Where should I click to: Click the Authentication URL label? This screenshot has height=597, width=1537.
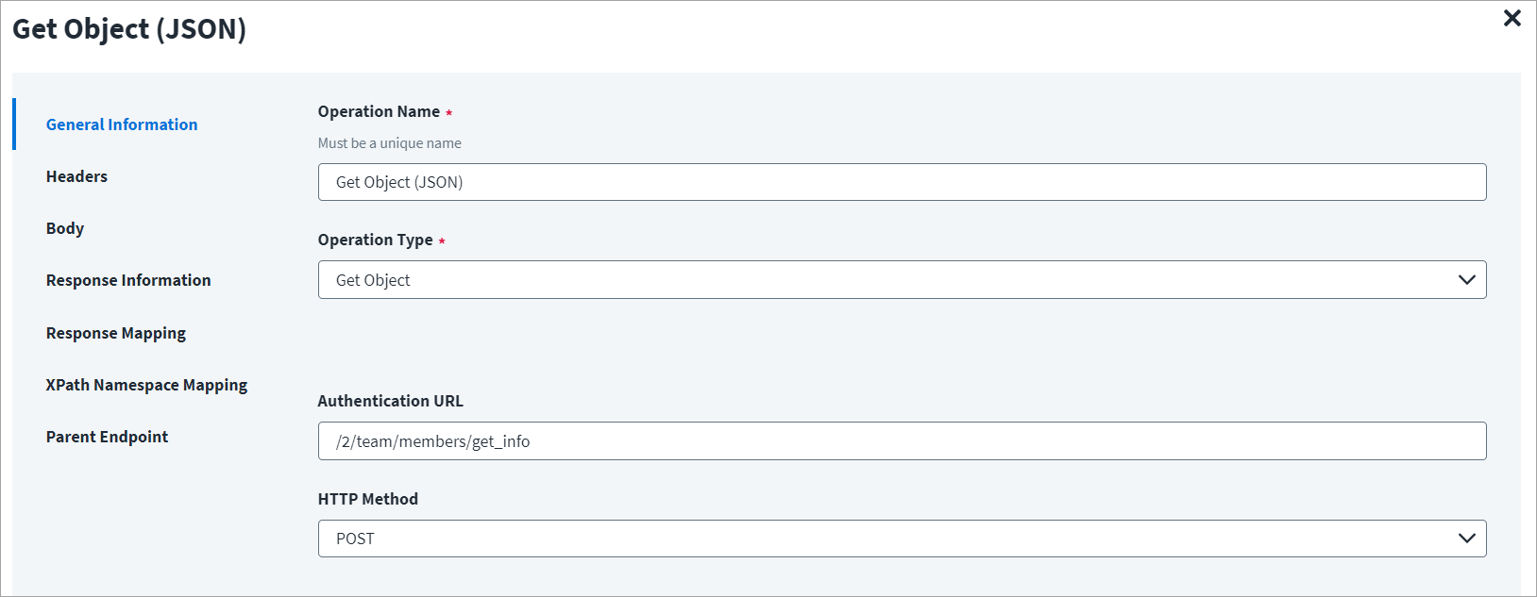pyautogui.click(x=390, y=401)
